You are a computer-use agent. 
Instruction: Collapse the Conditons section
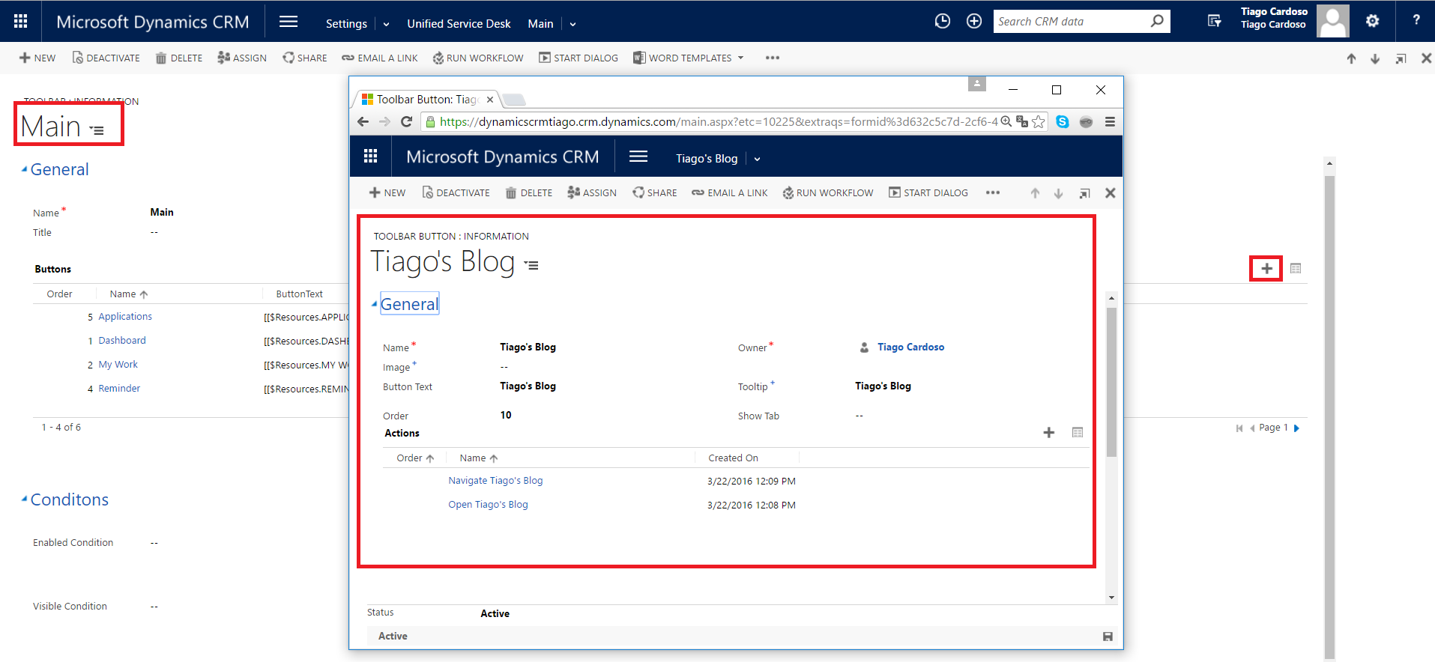[x=25, y=499]
